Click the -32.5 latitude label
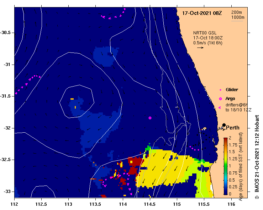This screenshot has height=210, width=263. pos(6,160)
